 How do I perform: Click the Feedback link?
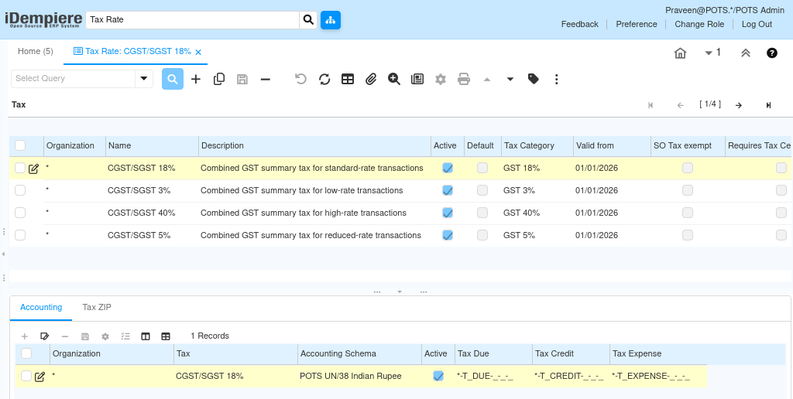click(x=579, y=24)
